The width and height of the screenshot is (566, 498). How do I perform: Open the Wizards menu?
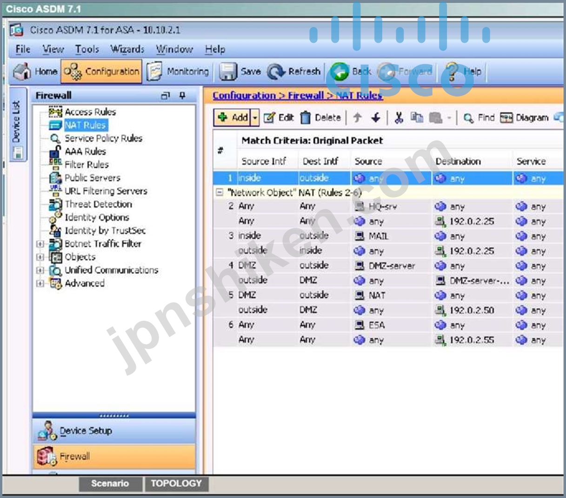click(x=127, y=49)
